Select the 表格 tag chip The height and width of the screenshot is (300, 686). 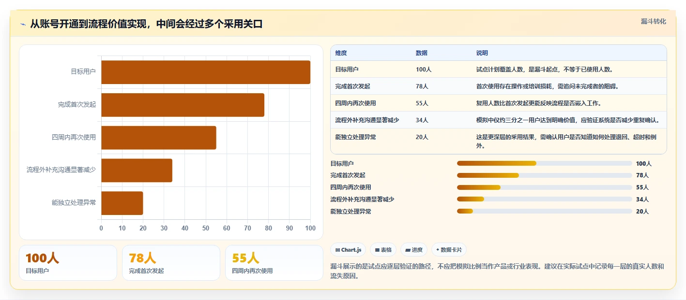383,250
